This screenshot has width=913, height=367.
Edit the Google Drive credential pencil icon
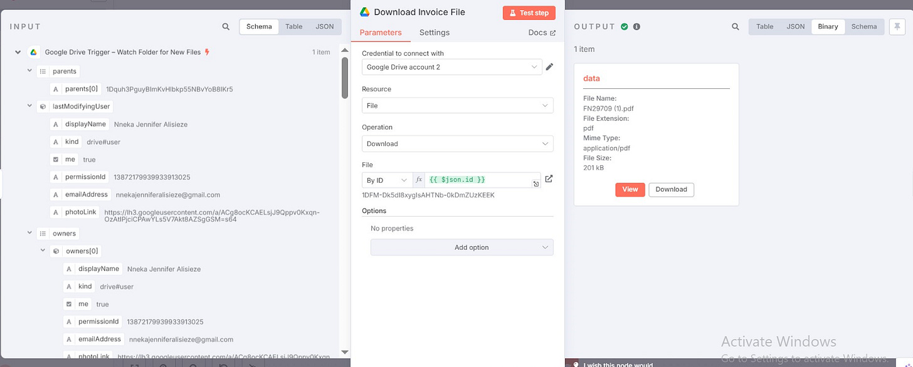click(x=549, y=67)
